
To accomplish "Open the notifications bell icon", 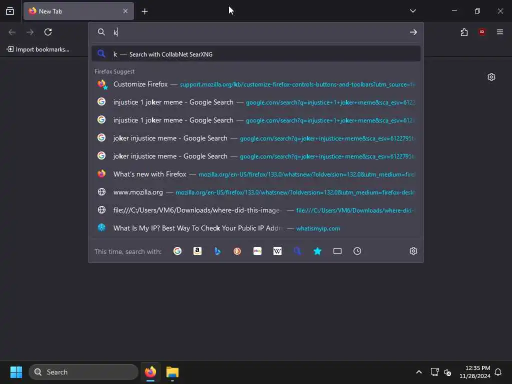I will pyautogui.click(x=498, y=372).
